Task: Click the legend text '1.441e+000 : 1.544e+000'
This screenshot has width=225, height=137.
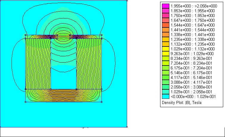Action: [x=193, y=30]
